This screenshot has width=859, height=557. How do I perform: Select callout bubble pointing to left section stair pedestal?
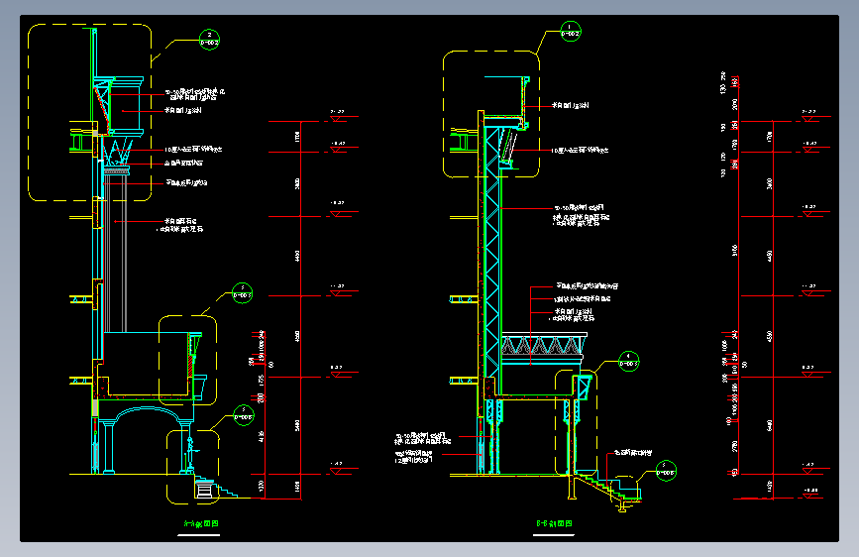coord(244,415)
